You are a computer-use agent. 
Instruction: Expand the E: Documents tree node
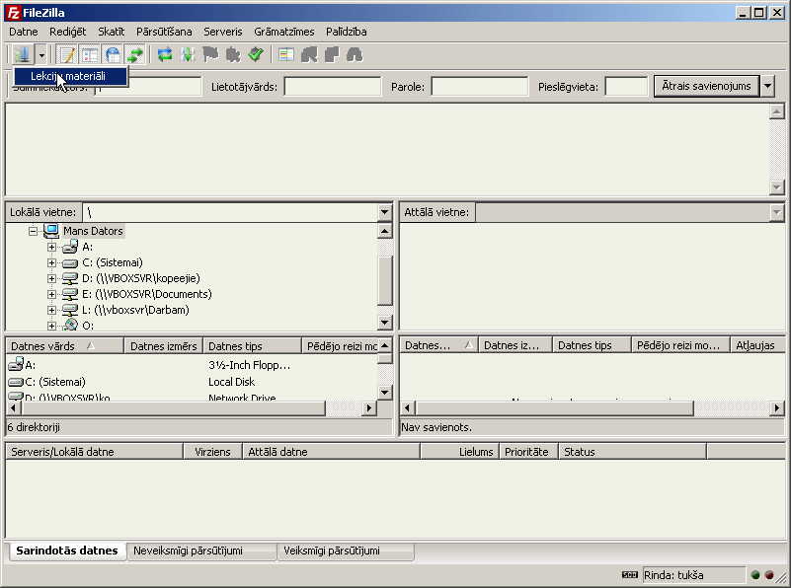tap(51, 294)
